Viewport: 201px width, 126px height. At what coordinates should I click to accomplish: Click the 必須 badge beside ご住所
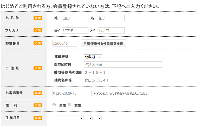point(38,68)
